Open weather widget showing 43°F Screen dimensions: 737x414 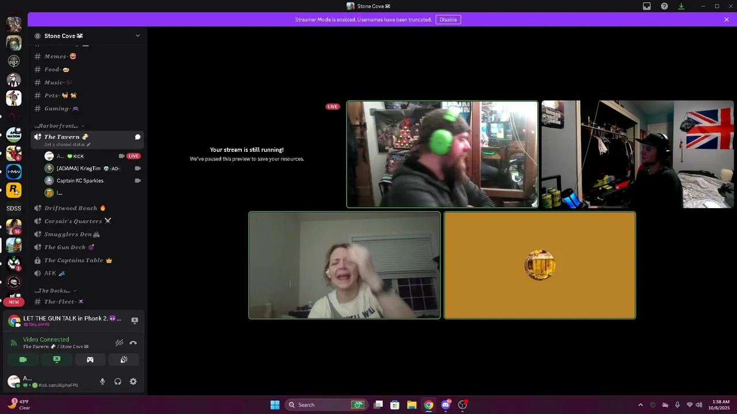[18, 405]
